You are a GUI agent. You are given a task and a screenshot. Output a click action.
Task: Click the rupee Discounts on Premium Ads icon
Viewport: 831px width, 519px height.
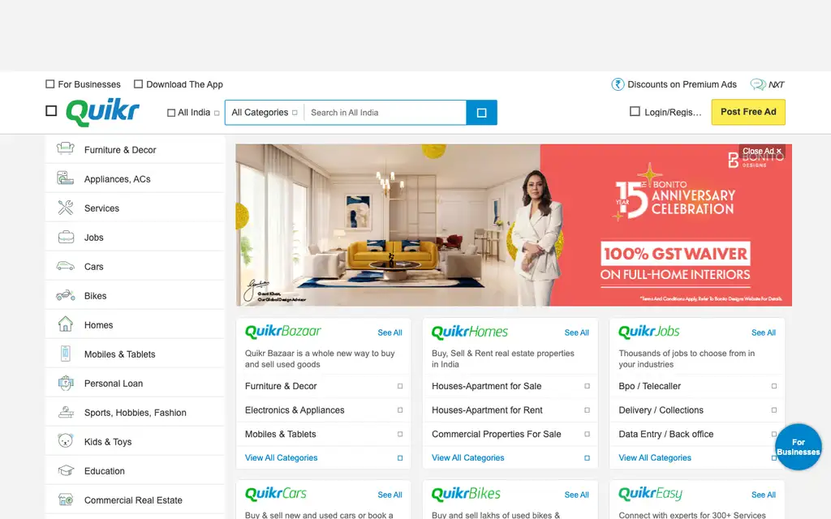click(618, 84)
